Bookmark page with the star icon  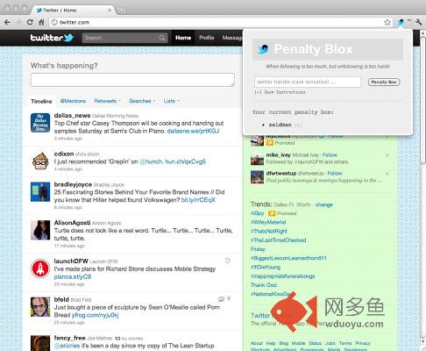coord(387,22)
